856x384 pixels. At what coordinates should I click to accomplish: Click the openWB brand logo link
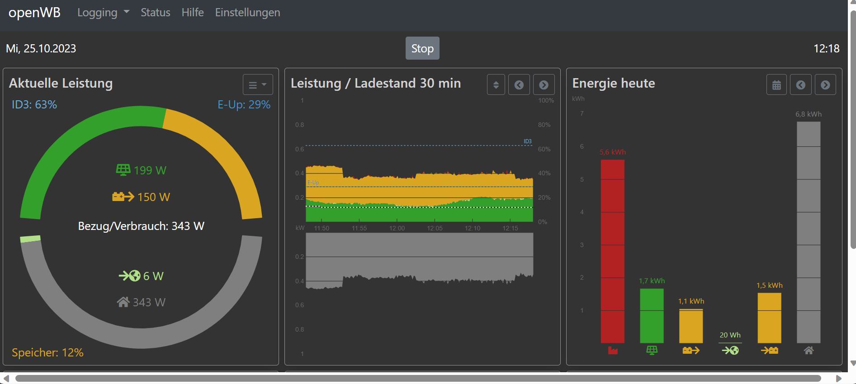[x=34, y=13]
